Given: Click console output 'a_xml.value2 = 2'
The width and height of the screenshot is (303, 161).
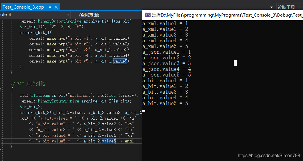Looking at the screenshot, I should (x=165, y=29).
